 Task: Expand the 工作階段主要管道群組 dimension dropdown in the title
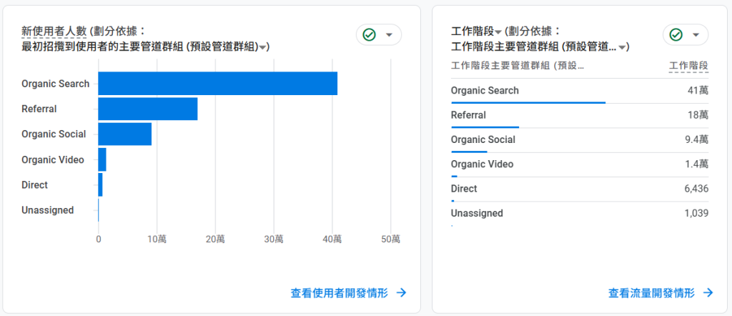pyautogui.click(x=623, y=48)
